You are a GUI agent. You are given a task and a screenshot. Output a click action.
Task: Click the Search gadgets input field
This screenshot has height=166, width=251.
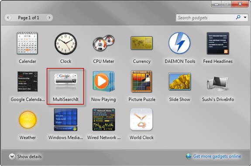(206, 17)
